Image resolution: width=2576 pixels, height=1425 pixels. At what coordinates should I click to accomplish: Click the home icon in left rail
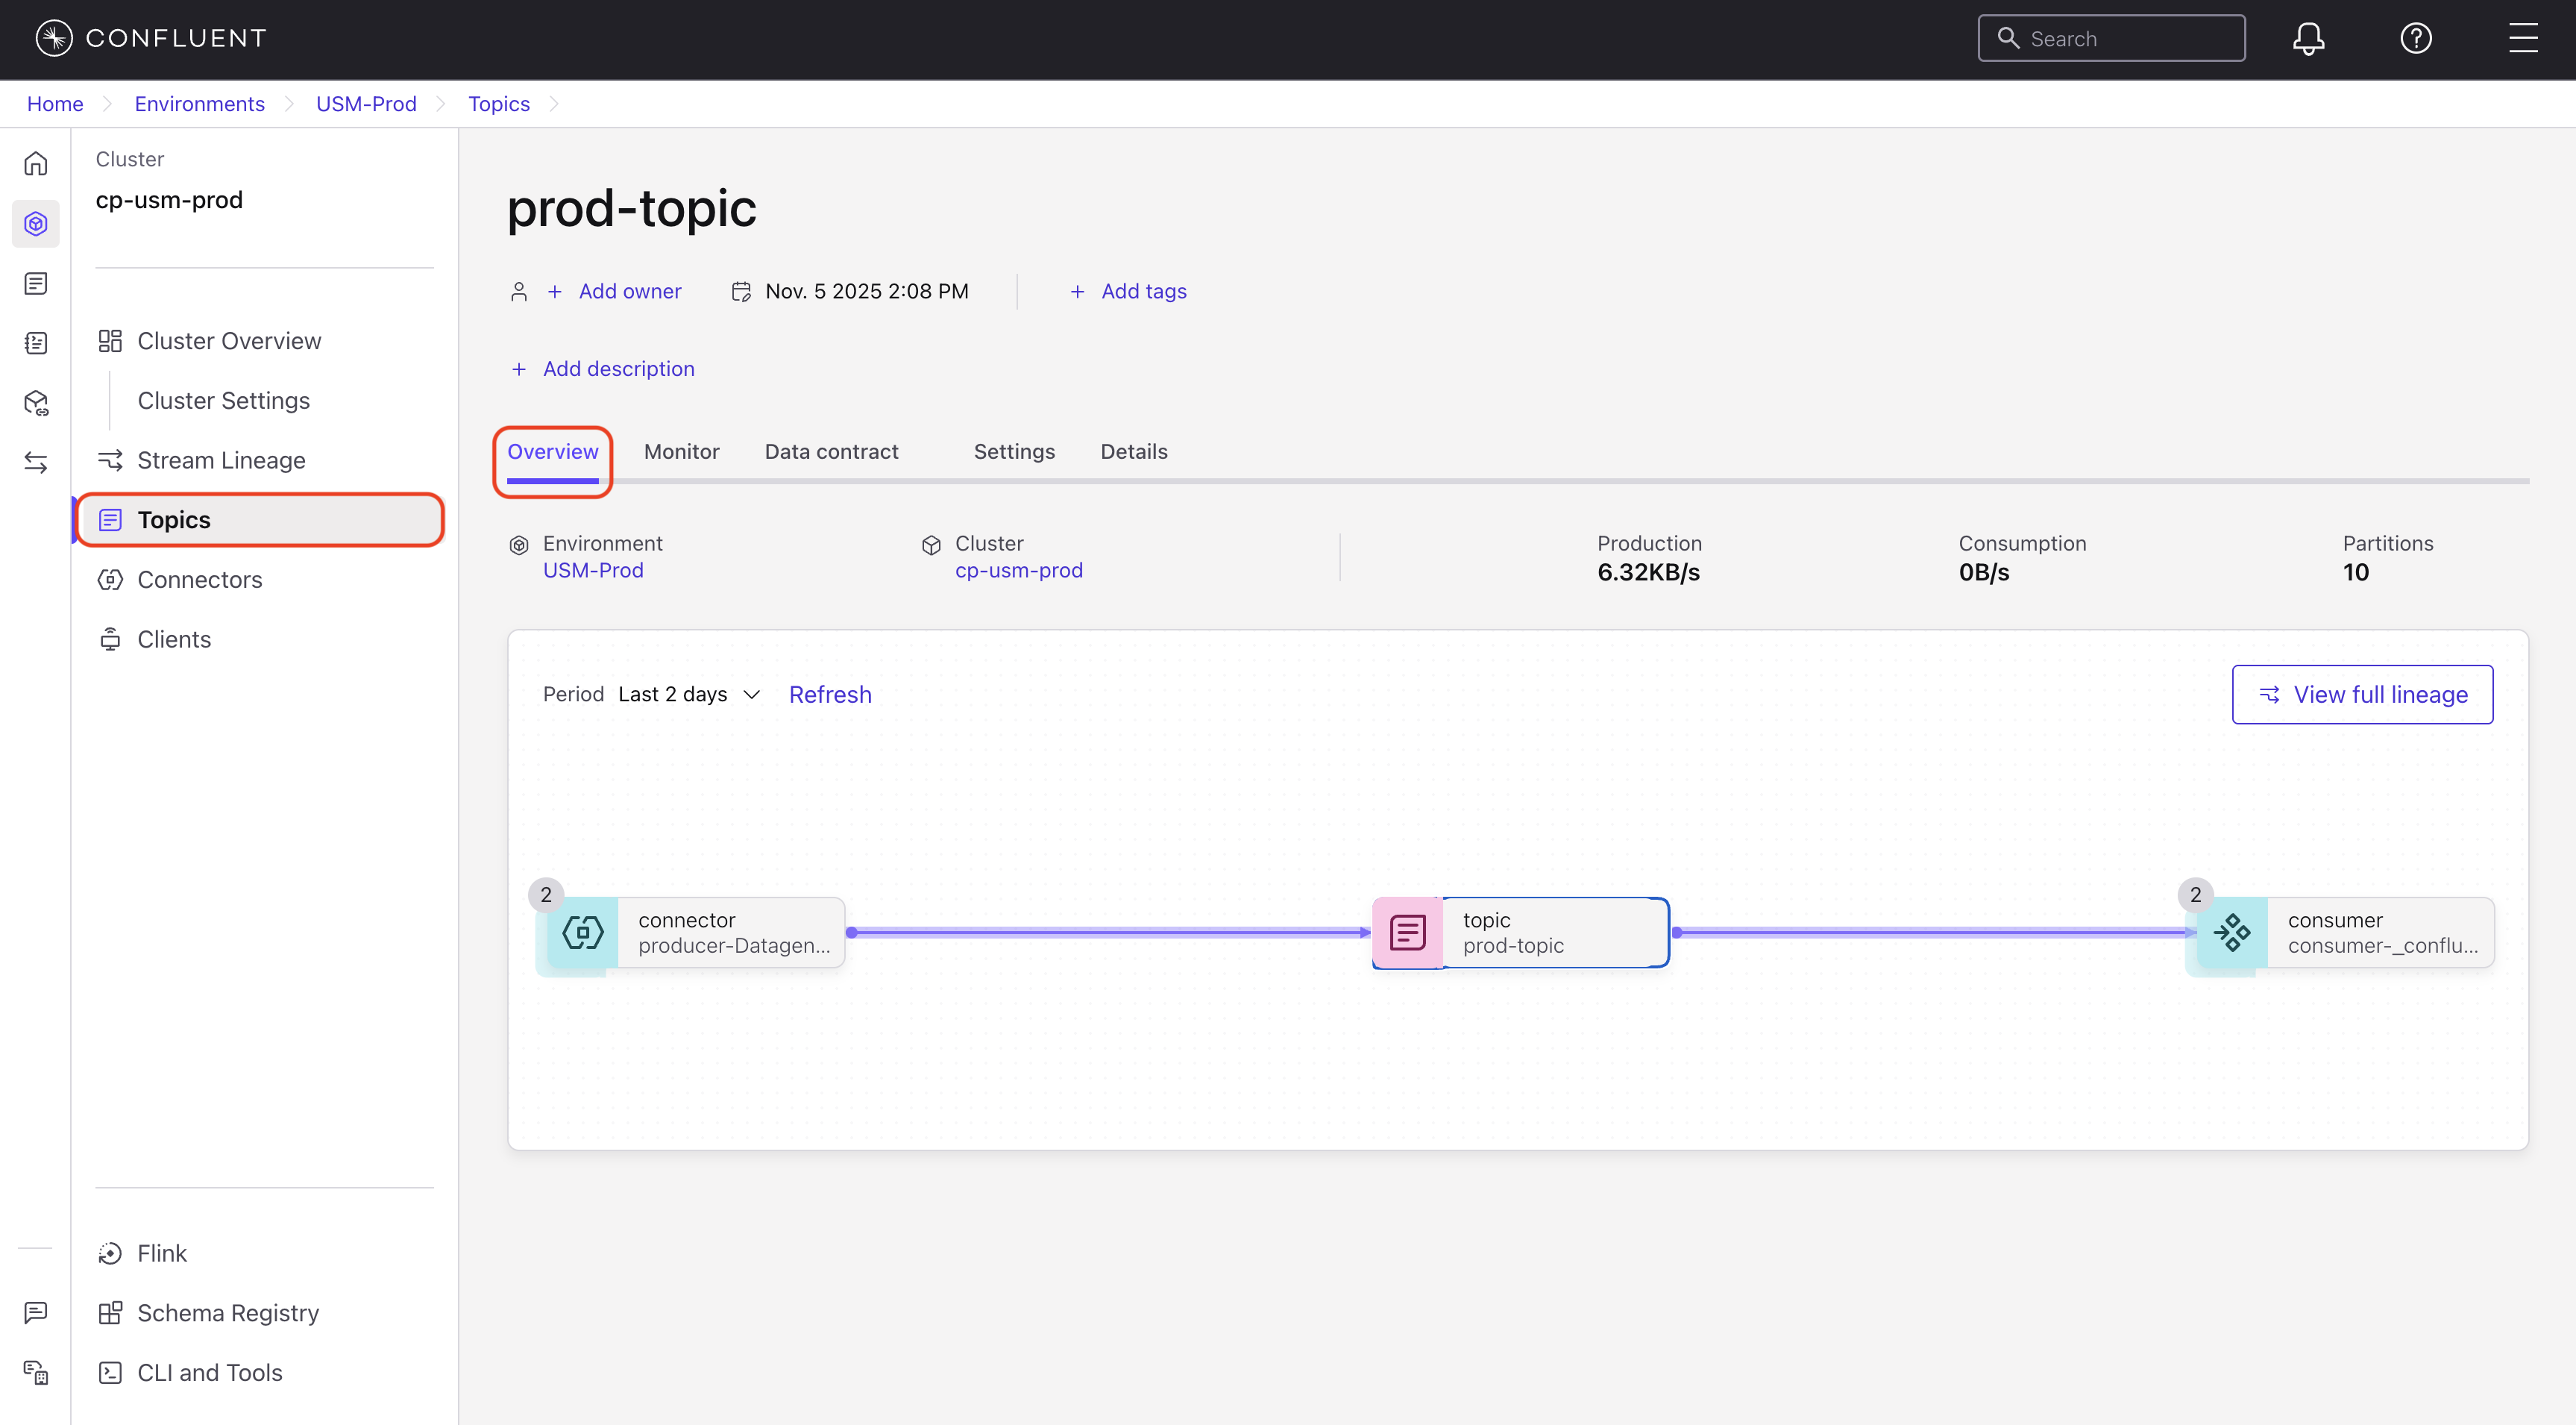[x=36, y=163]
